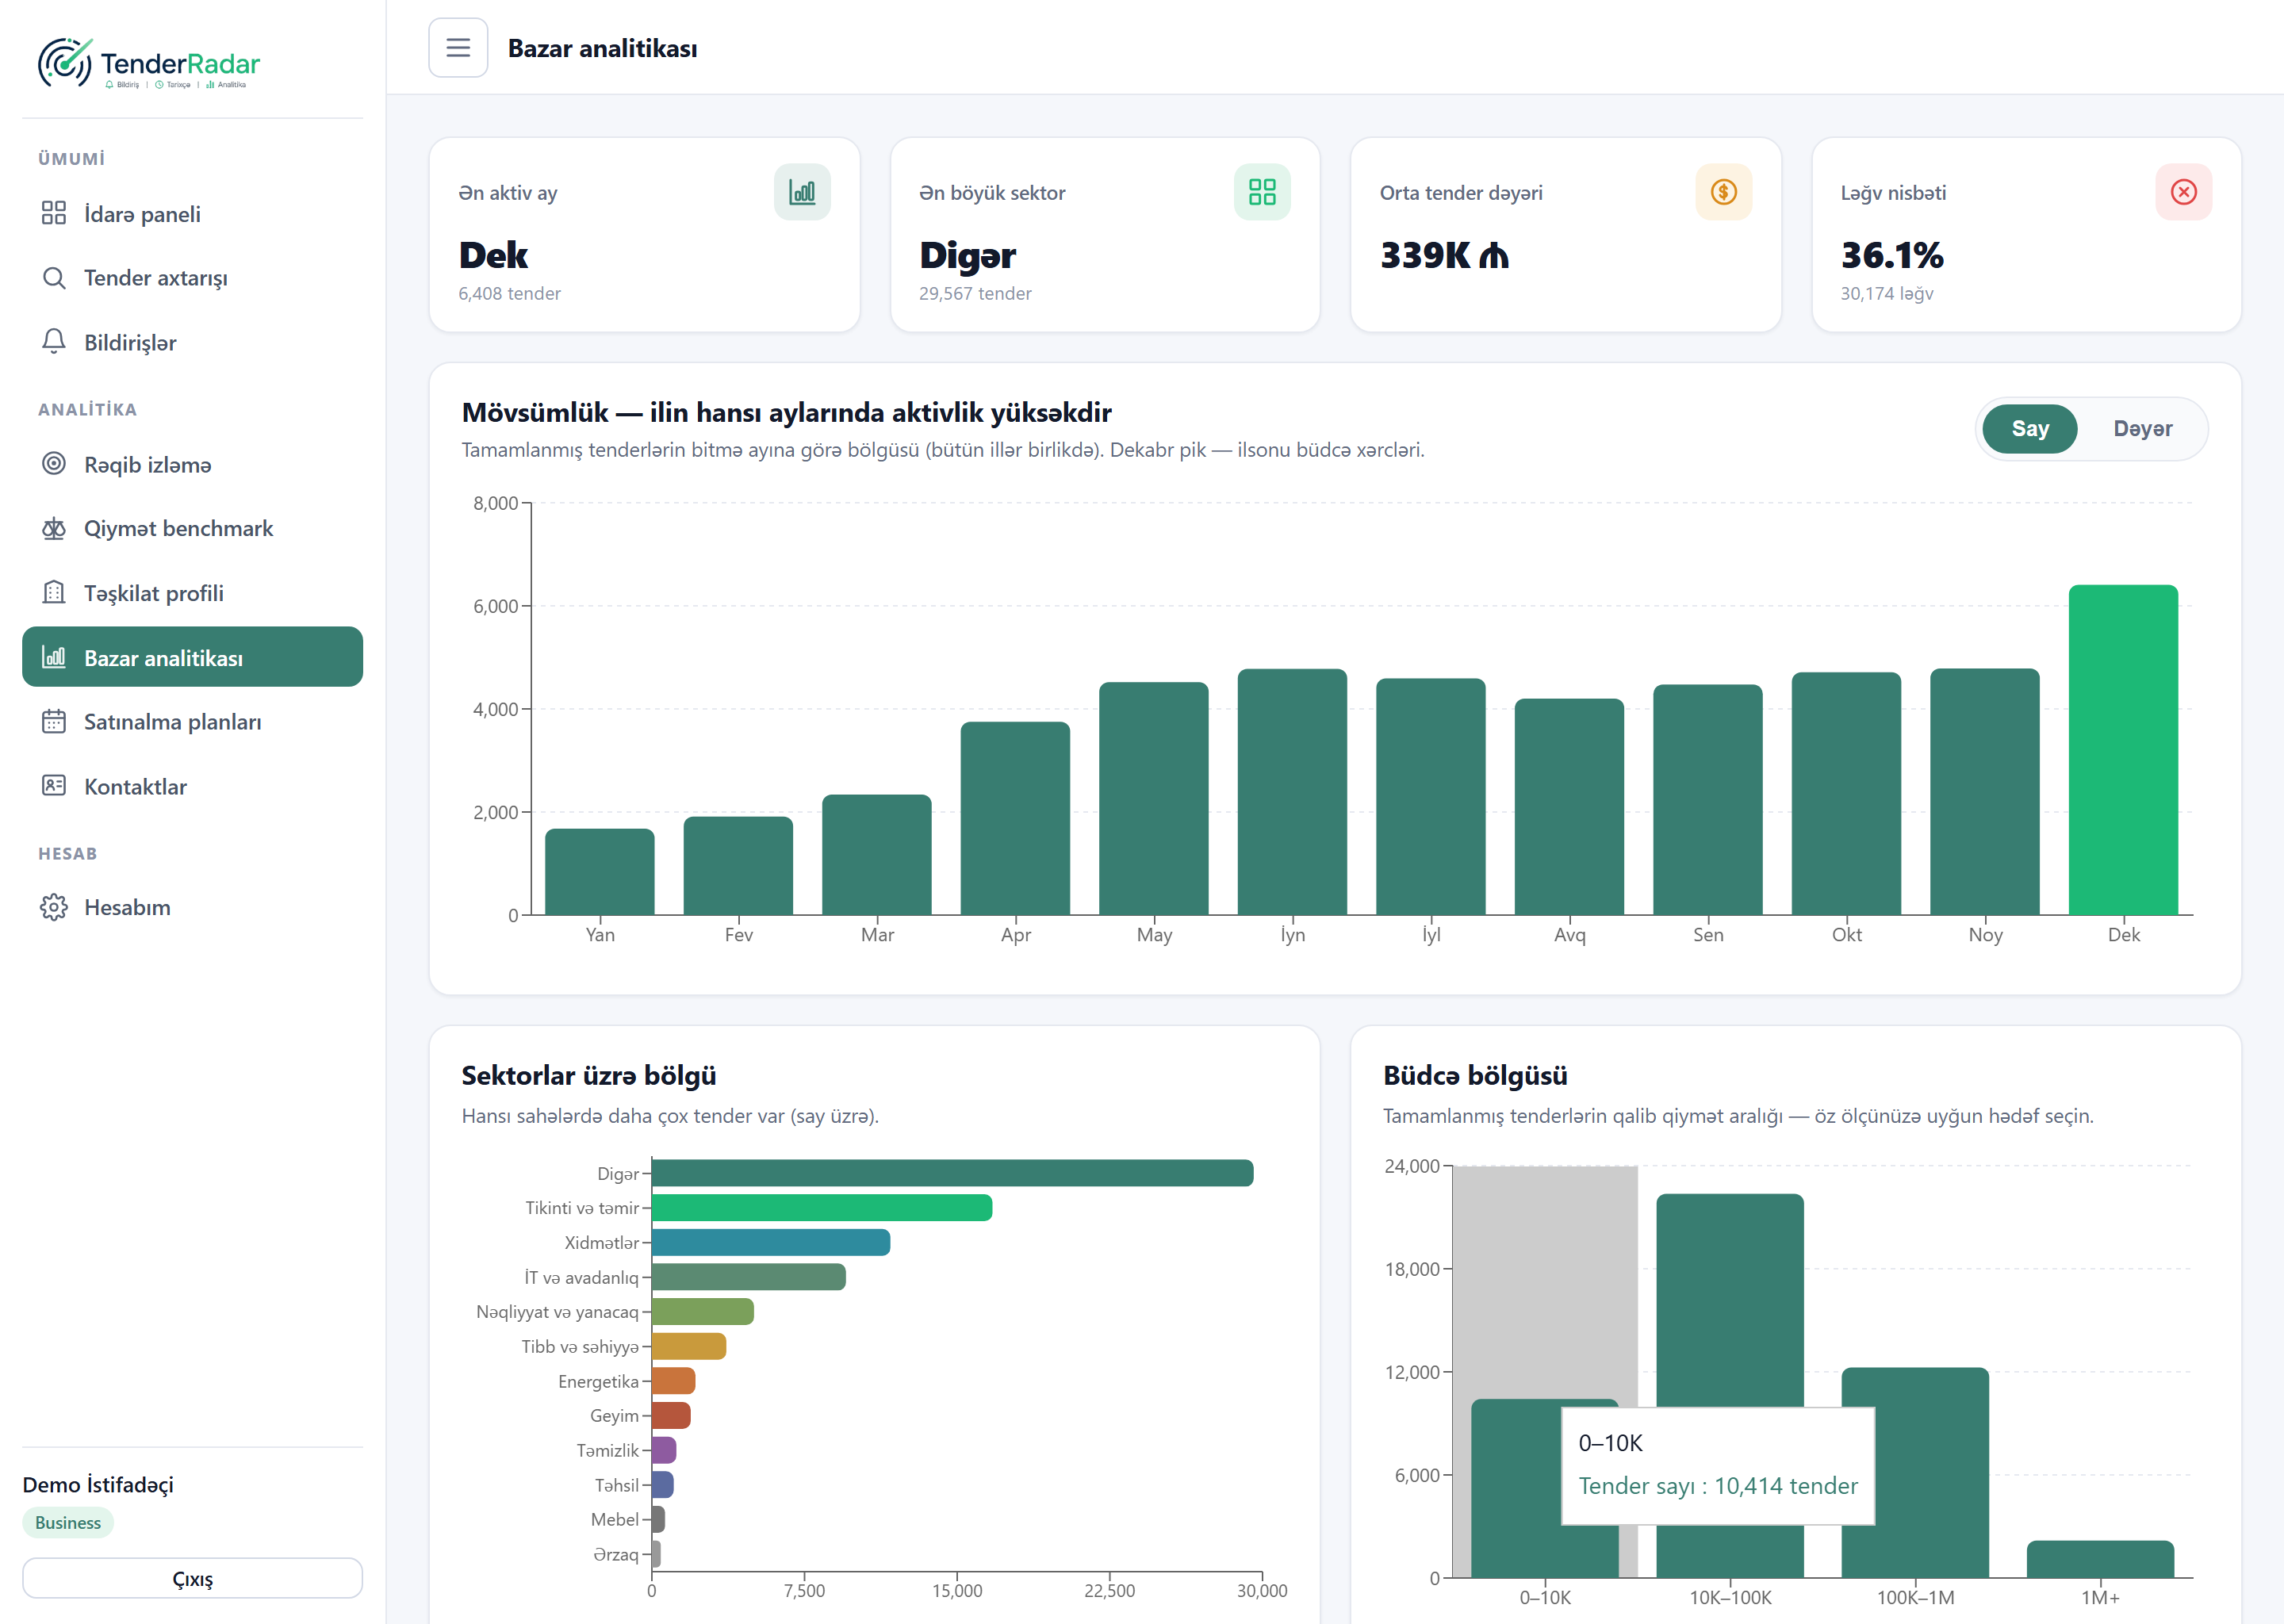Viewport: 2284px width, 1624px height.
Task: Click the 1M+ budget bar
Action: point(2100,1560)
